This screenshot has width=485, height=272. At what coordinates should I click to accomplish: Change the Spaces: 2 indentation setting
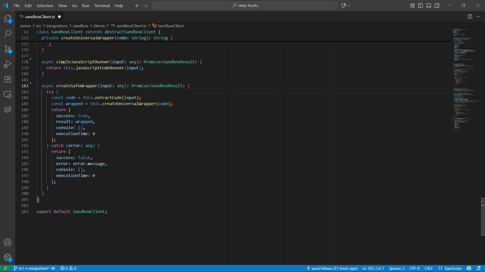point(396,268)
